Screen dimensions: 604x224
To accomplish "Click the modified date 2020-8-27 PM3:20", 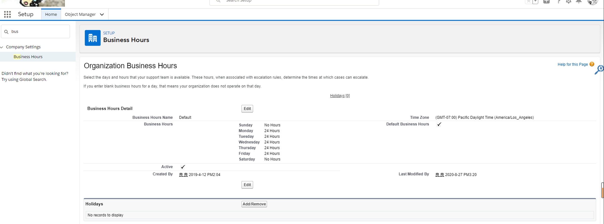I will point(461,175).
